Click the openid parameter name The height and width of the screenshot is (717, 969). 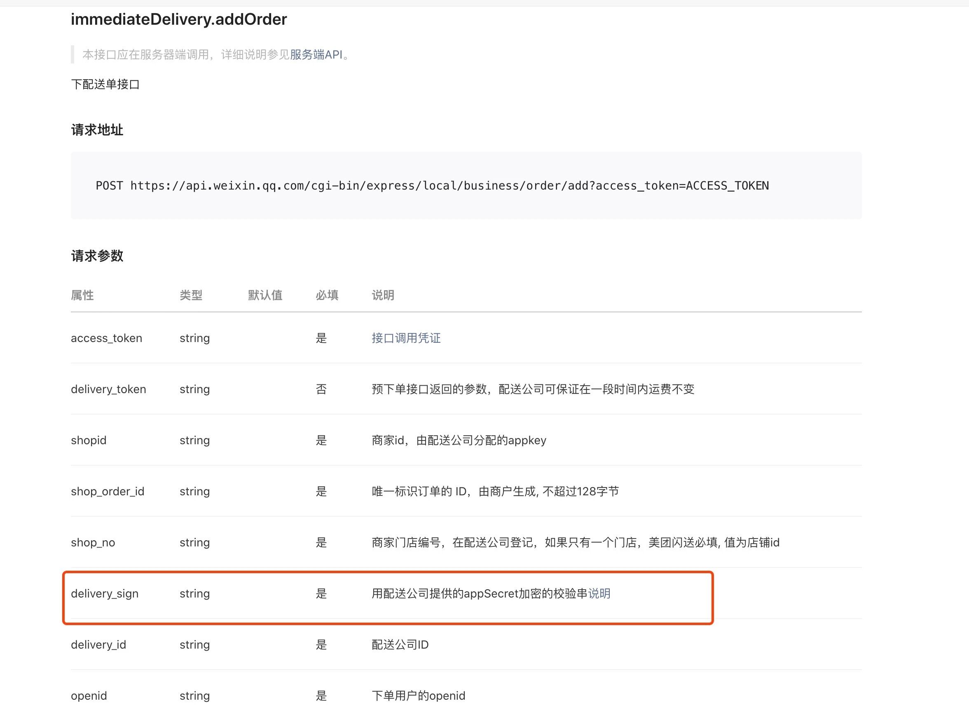(89, 696)
